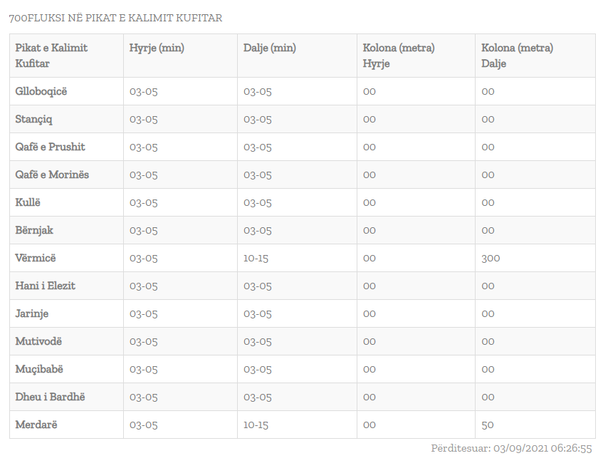Select Merdarë exit time 10-15
The width and height of the screenshot is (603, 473).
point(256,425)
